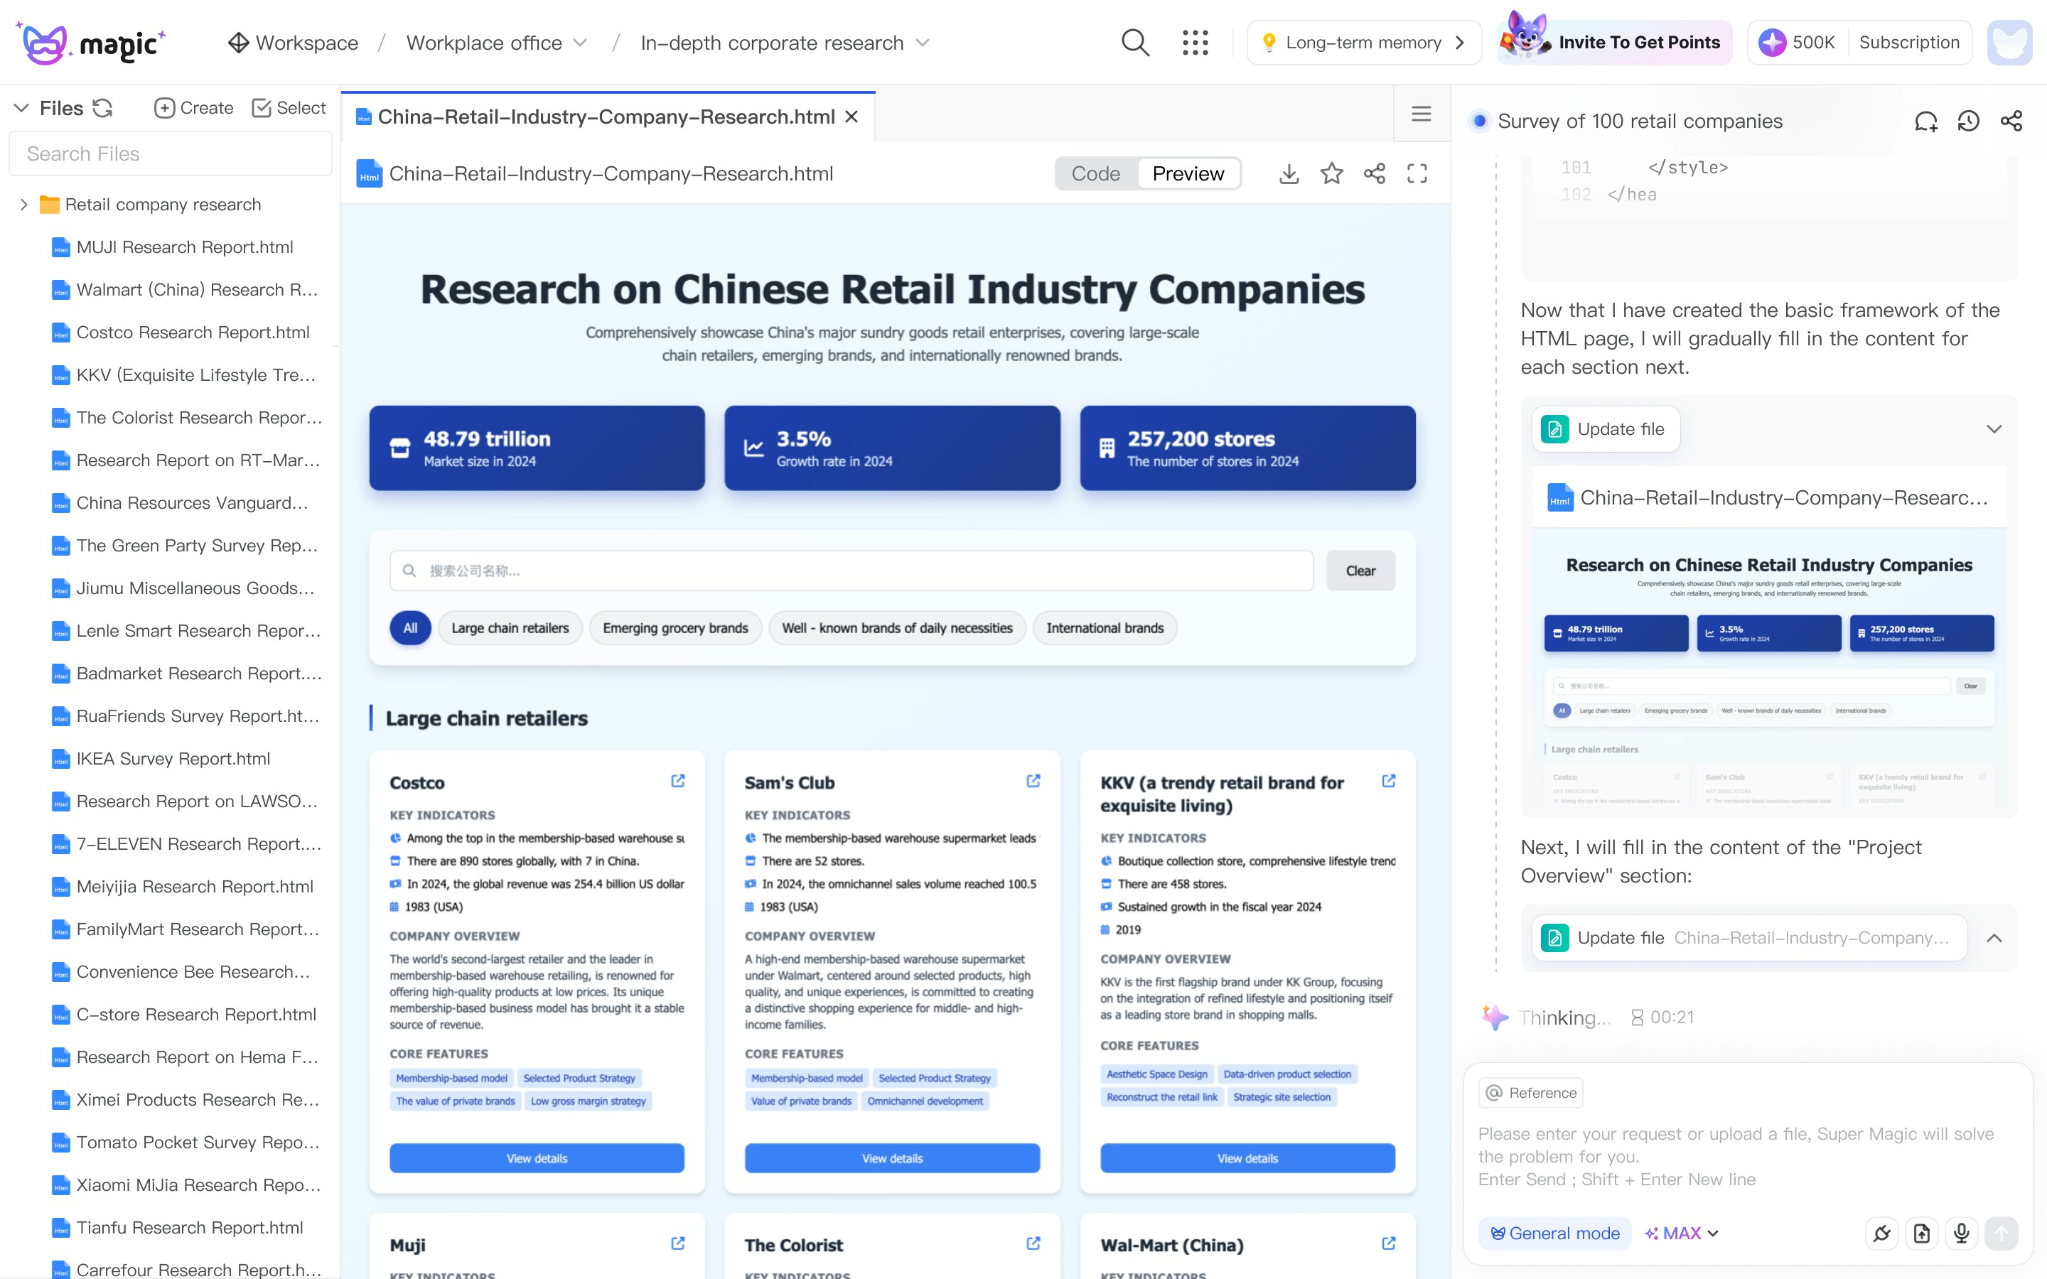The height and width of the screenshot is (1279, 2047).
Task: View details for Costco
Action: click(x=537, y=1158)
